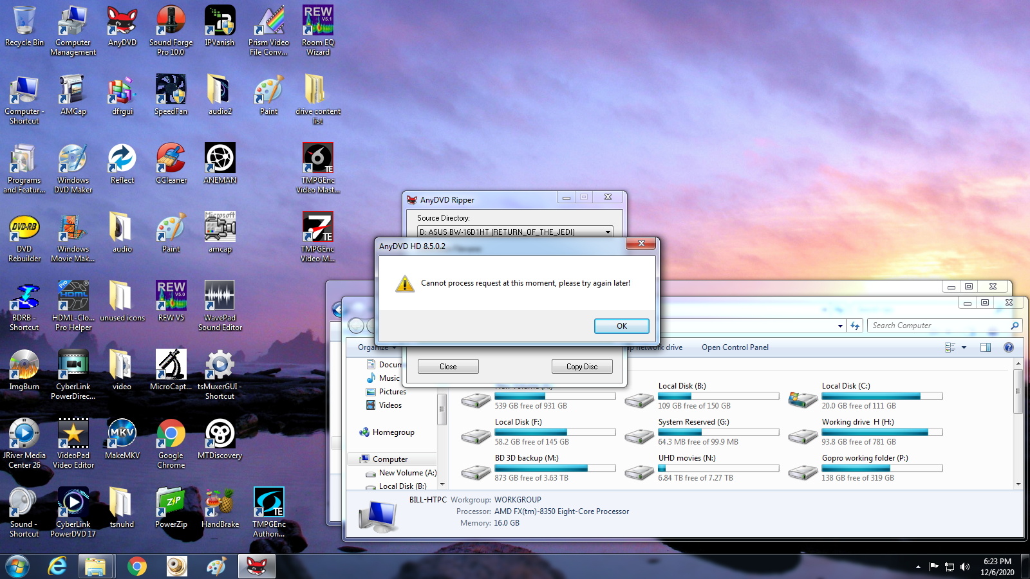
Task: Select the SpeedFan desktop icon
Action: click(171, 95)
